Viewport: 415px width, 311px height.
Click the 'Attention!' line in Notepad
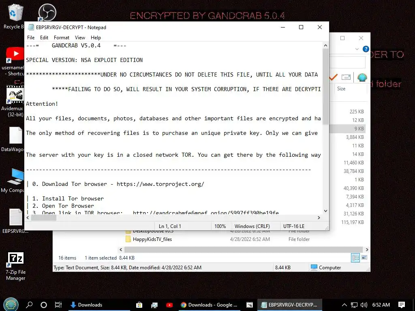pos(42,104)
